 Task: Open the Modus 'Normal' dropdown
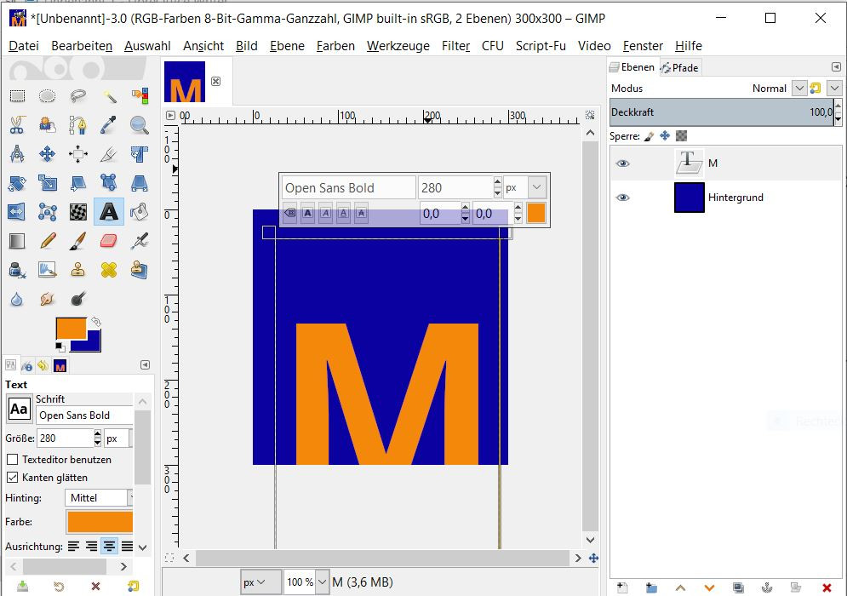coord(798,88)
